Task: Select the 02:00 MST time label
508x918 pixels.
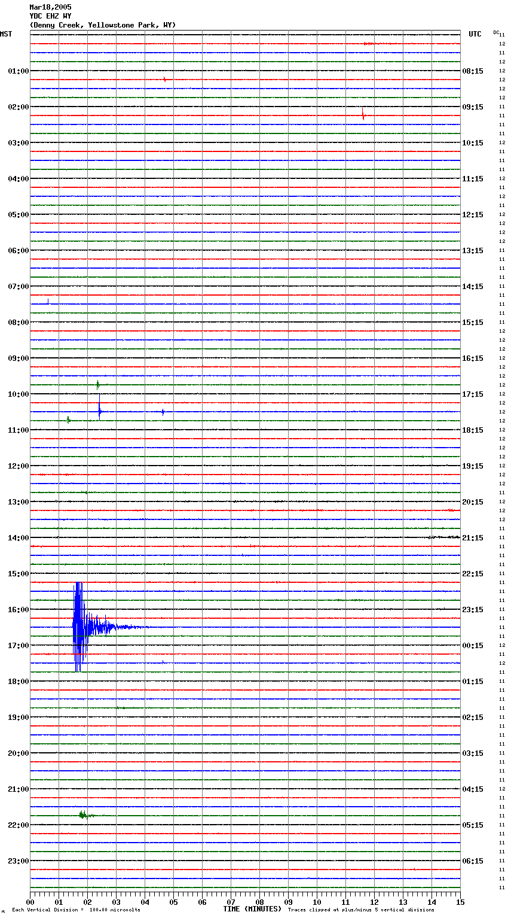Action: (19, 107)
